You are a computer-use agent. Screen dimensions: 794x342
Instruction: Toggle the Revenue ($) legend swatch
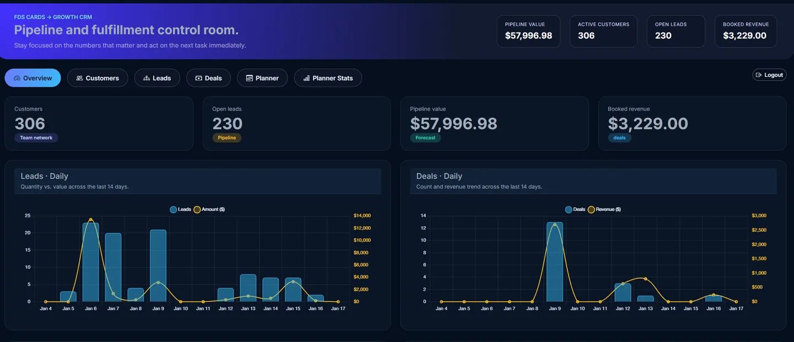pos(592,210)
